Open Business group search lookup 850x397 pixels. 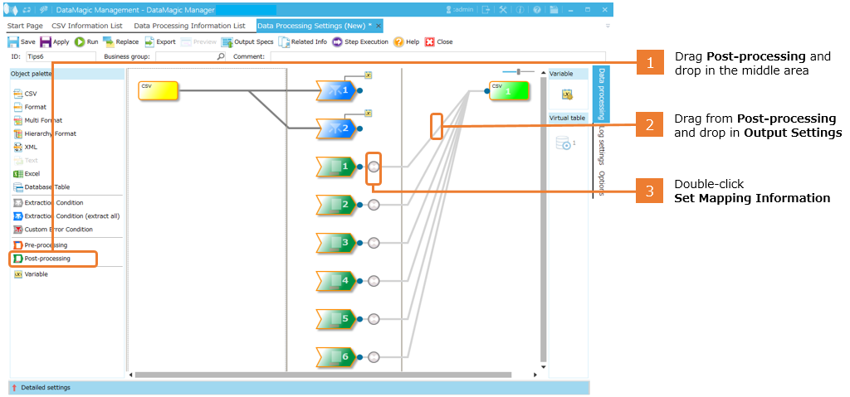click(221, 56)
